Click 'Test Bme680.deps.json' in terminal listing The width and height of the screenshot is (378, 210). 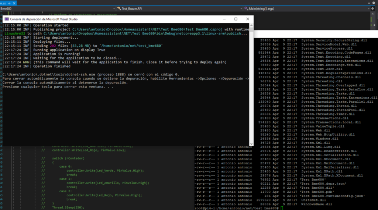[x=323, y=184]
